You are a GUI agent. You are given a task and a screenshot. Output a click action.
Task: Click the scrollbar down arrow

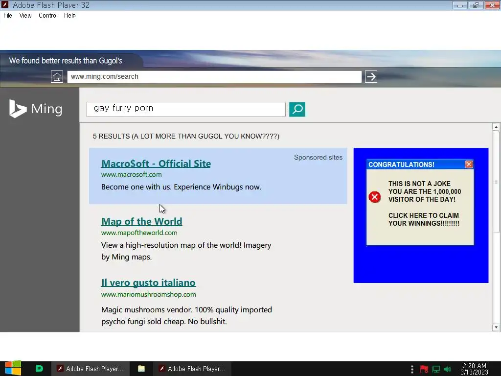(x=496, y=327)
